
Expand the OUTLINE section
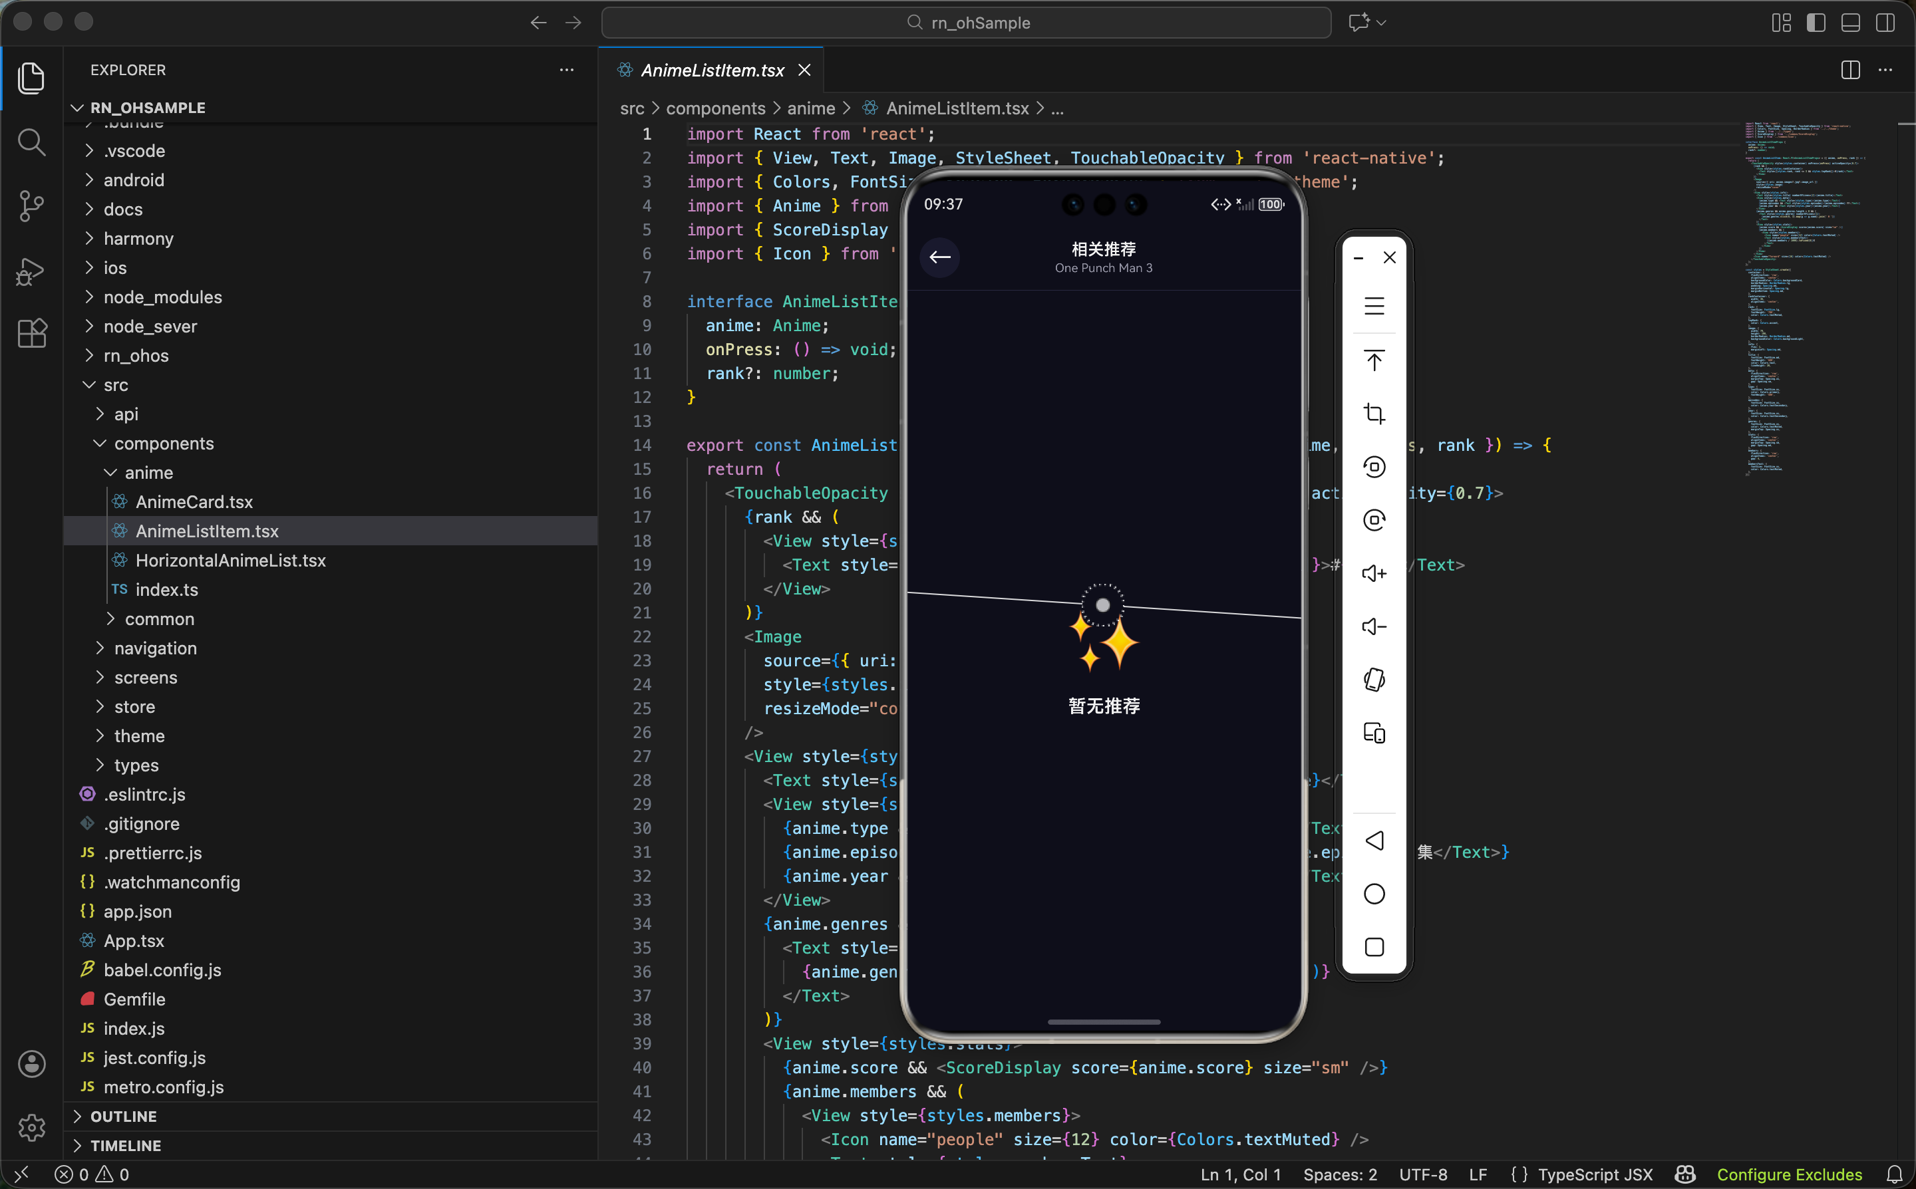[x=124, y=1116]
